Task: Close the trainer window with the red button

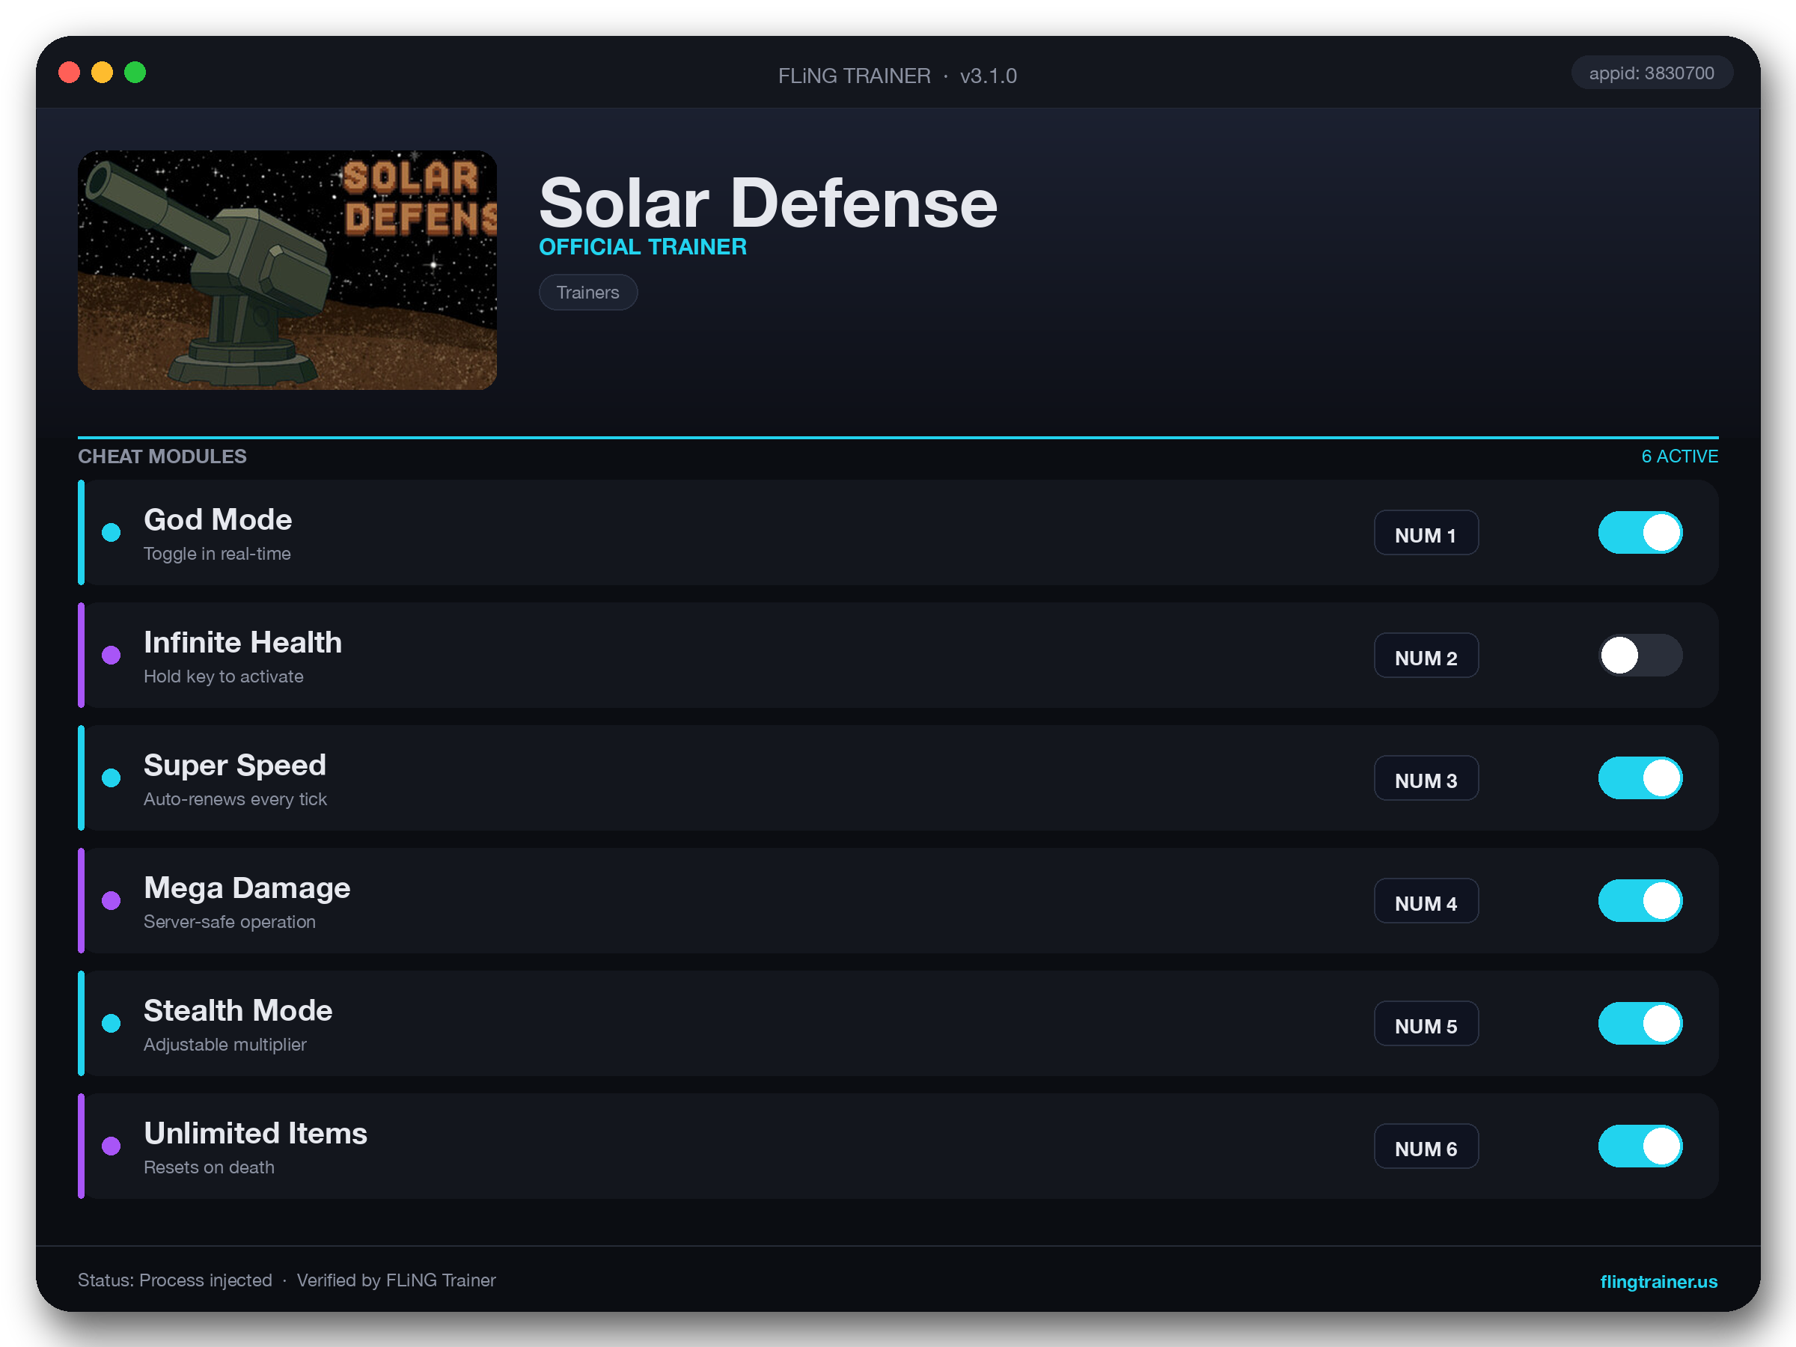Action: click(x=70, y=73)
